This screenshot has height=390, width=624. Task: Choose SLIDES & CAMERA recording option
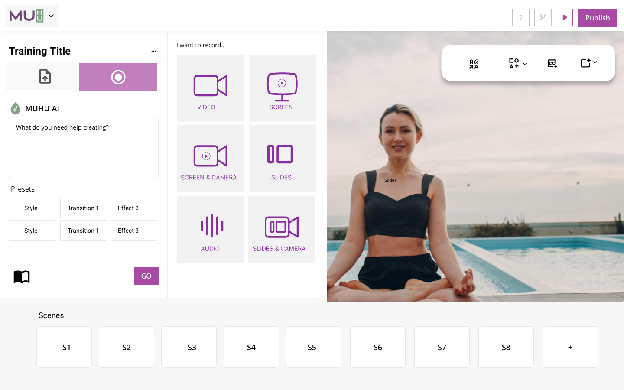coord(282,230)
